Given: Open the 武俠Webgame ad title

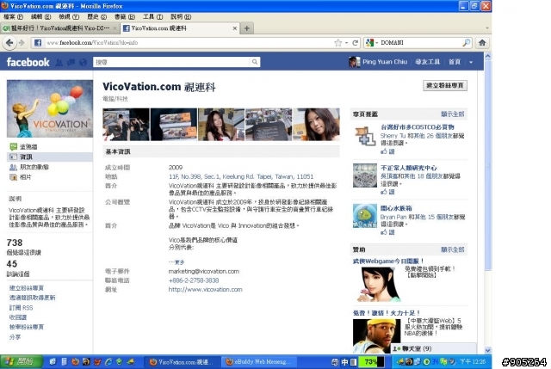Looking at the screenshot, I should (x=388, y=261).
